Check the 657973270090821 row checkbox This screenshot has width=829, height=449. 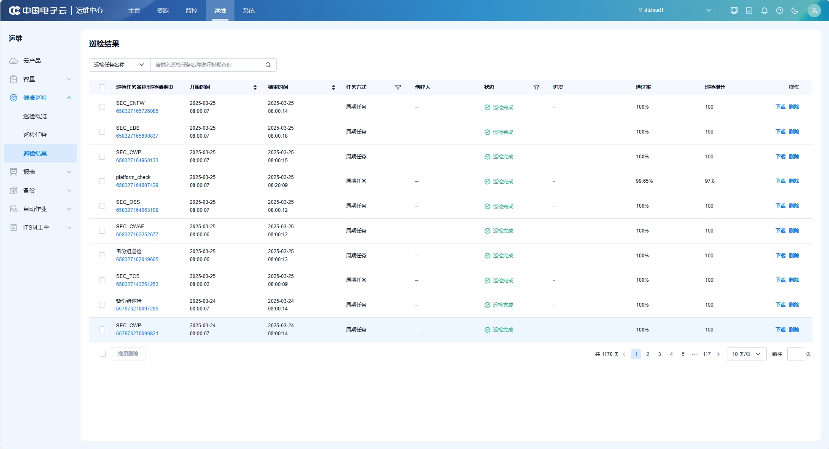(102, 329)
